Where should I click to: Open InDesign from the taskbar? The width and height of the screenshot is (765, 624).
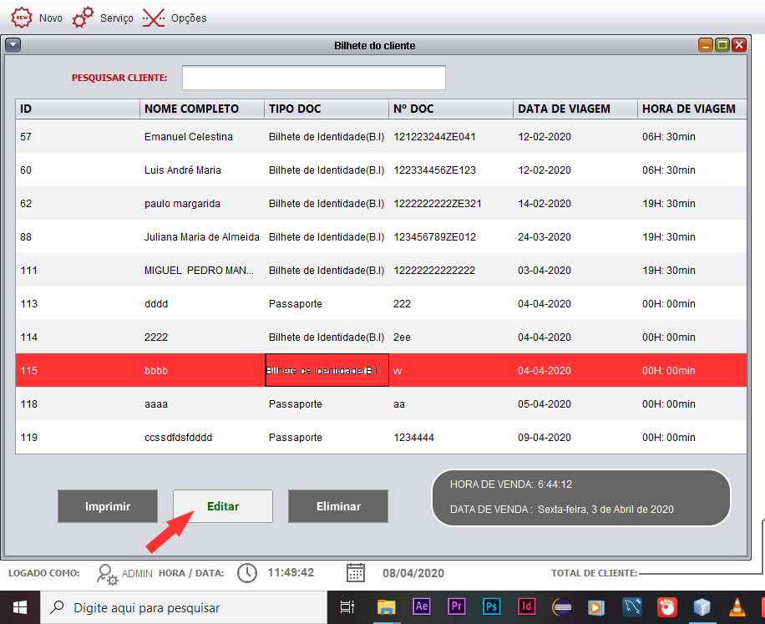526,606
